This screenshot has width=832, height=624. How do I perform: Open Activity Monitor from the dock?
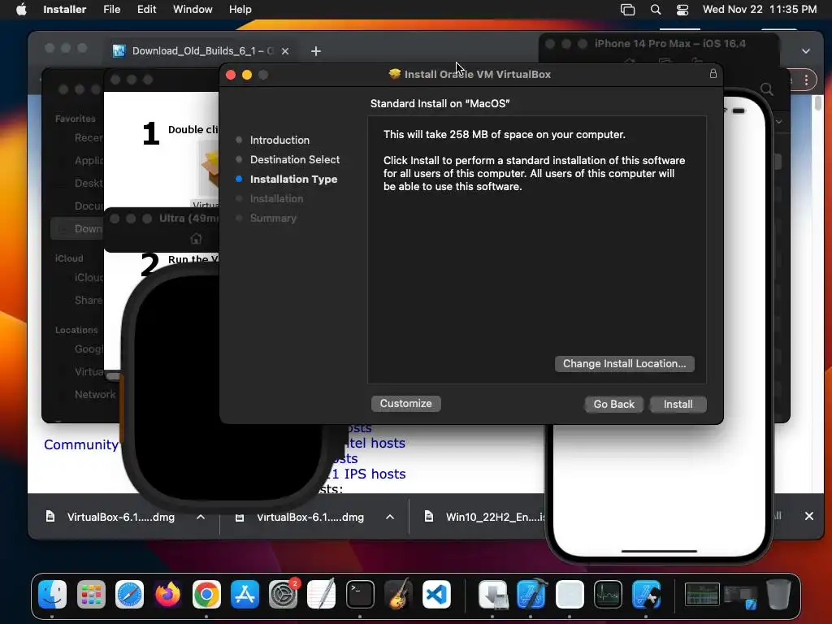pos(608,594)
